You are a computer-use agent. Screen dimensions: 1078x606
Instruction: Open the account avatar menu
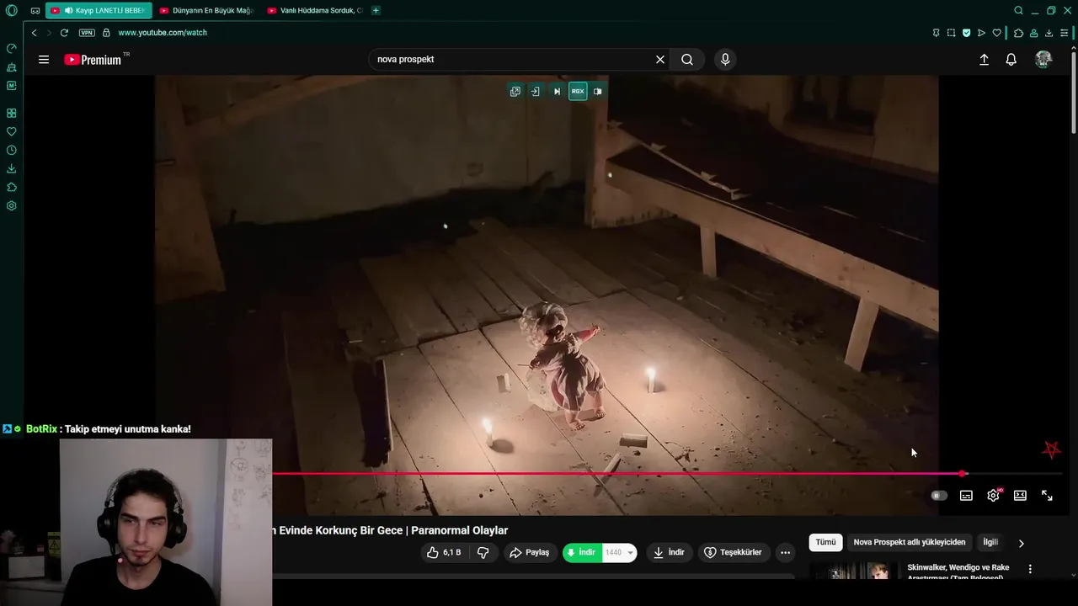pos(1043,59)
